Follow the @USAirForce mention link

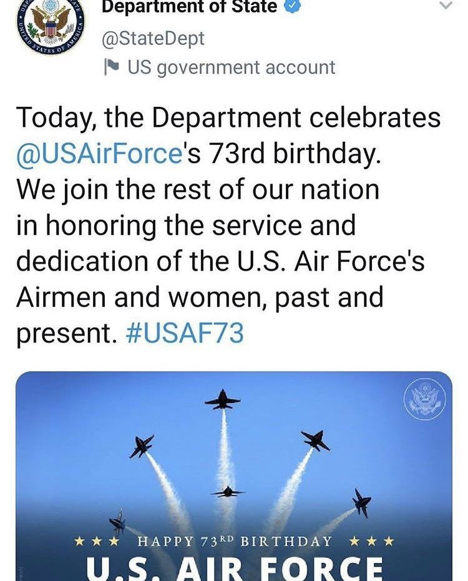(99, 153)
